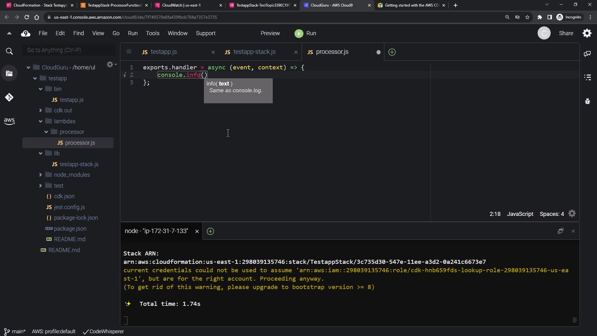Click the Go to Anything search field

[x=69, y=50]
